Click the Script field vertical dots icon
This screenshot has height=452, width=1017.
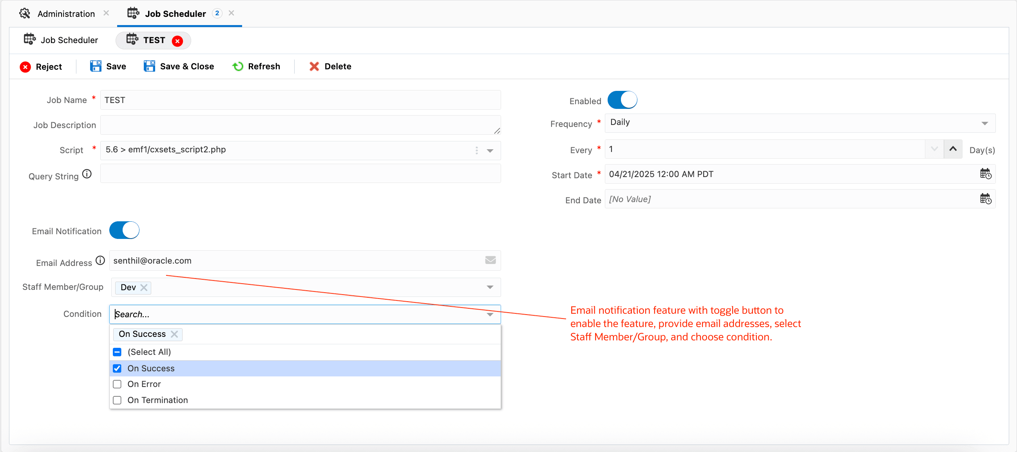[476, 150]
